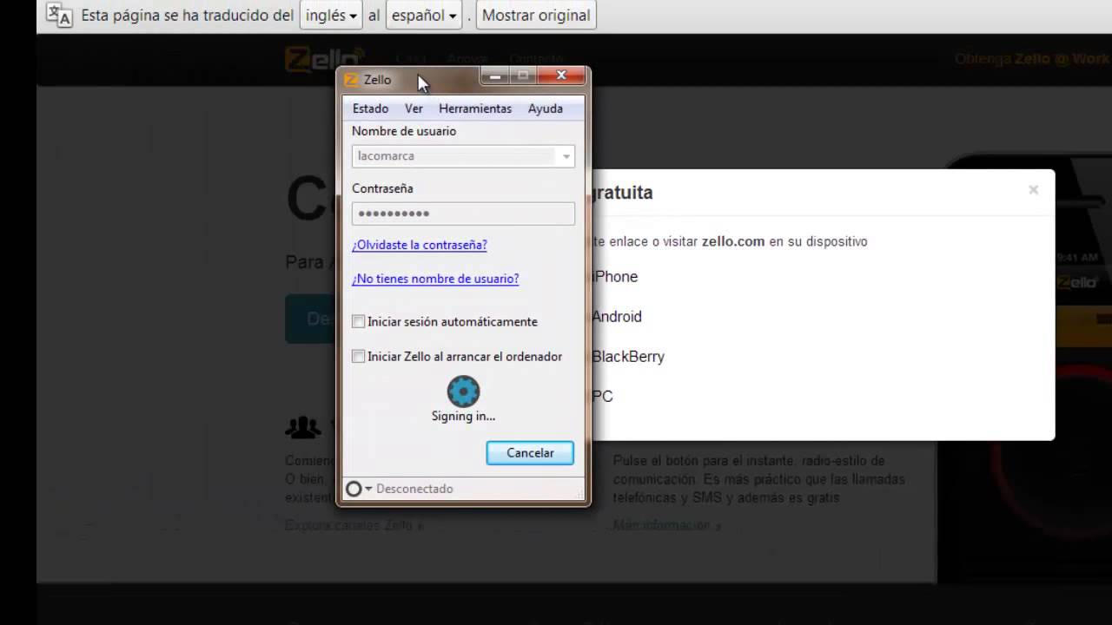Image resolution: width=1112 pixels, height=625 pixels.
Task: Close the web page dialog with the X
Action: [x=1033, y=189]
